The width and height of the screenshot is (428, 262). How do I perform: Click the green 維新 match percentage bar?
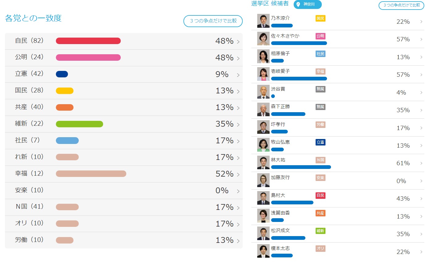(79, 124)
